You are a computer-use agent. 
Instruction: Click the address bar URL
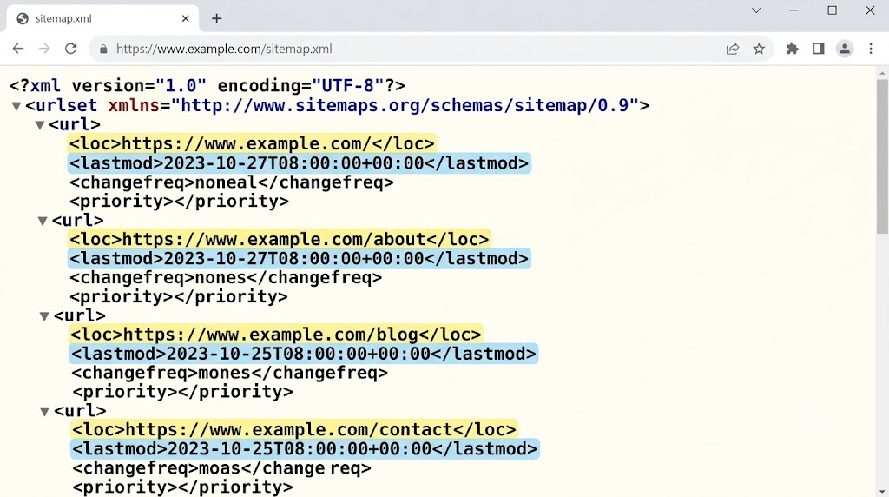pos(224,50)
